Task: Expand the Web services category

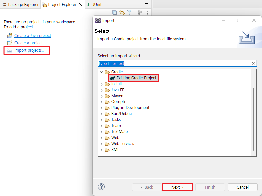Action: (x=101, y=144)
